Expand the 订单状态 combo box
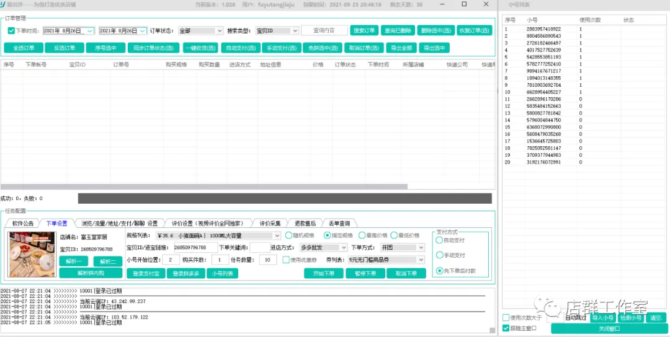Image resolution: width=670 pixels, height=337 pixels. click(x=220, y=31)
